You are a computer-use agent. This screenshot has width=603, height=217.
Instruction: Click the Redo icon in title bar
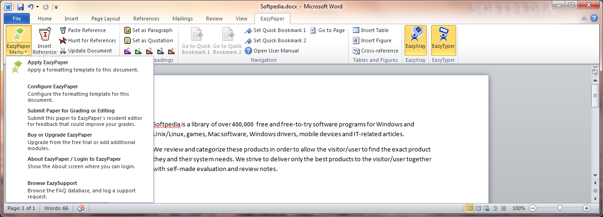pyautogui.click(x=46, y=7)
